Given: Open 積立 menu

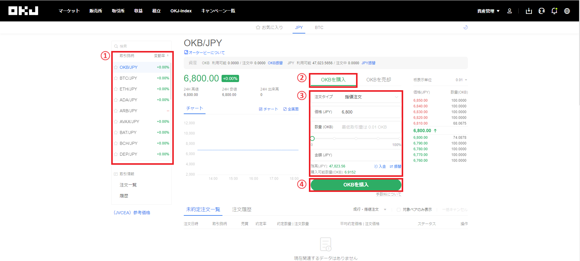Looking at the screenshot, I should click(x=157, y=11).
